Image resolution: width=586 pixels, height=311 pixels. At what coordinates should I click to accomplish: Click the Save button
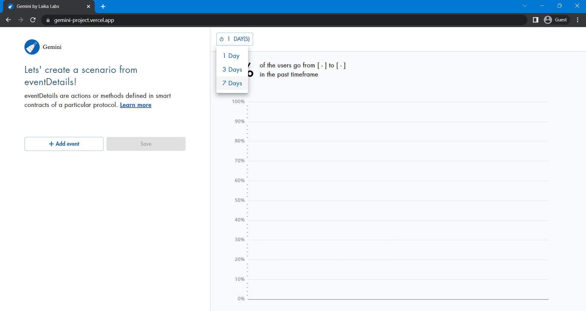pyautogui.click(x=146, y=144)
